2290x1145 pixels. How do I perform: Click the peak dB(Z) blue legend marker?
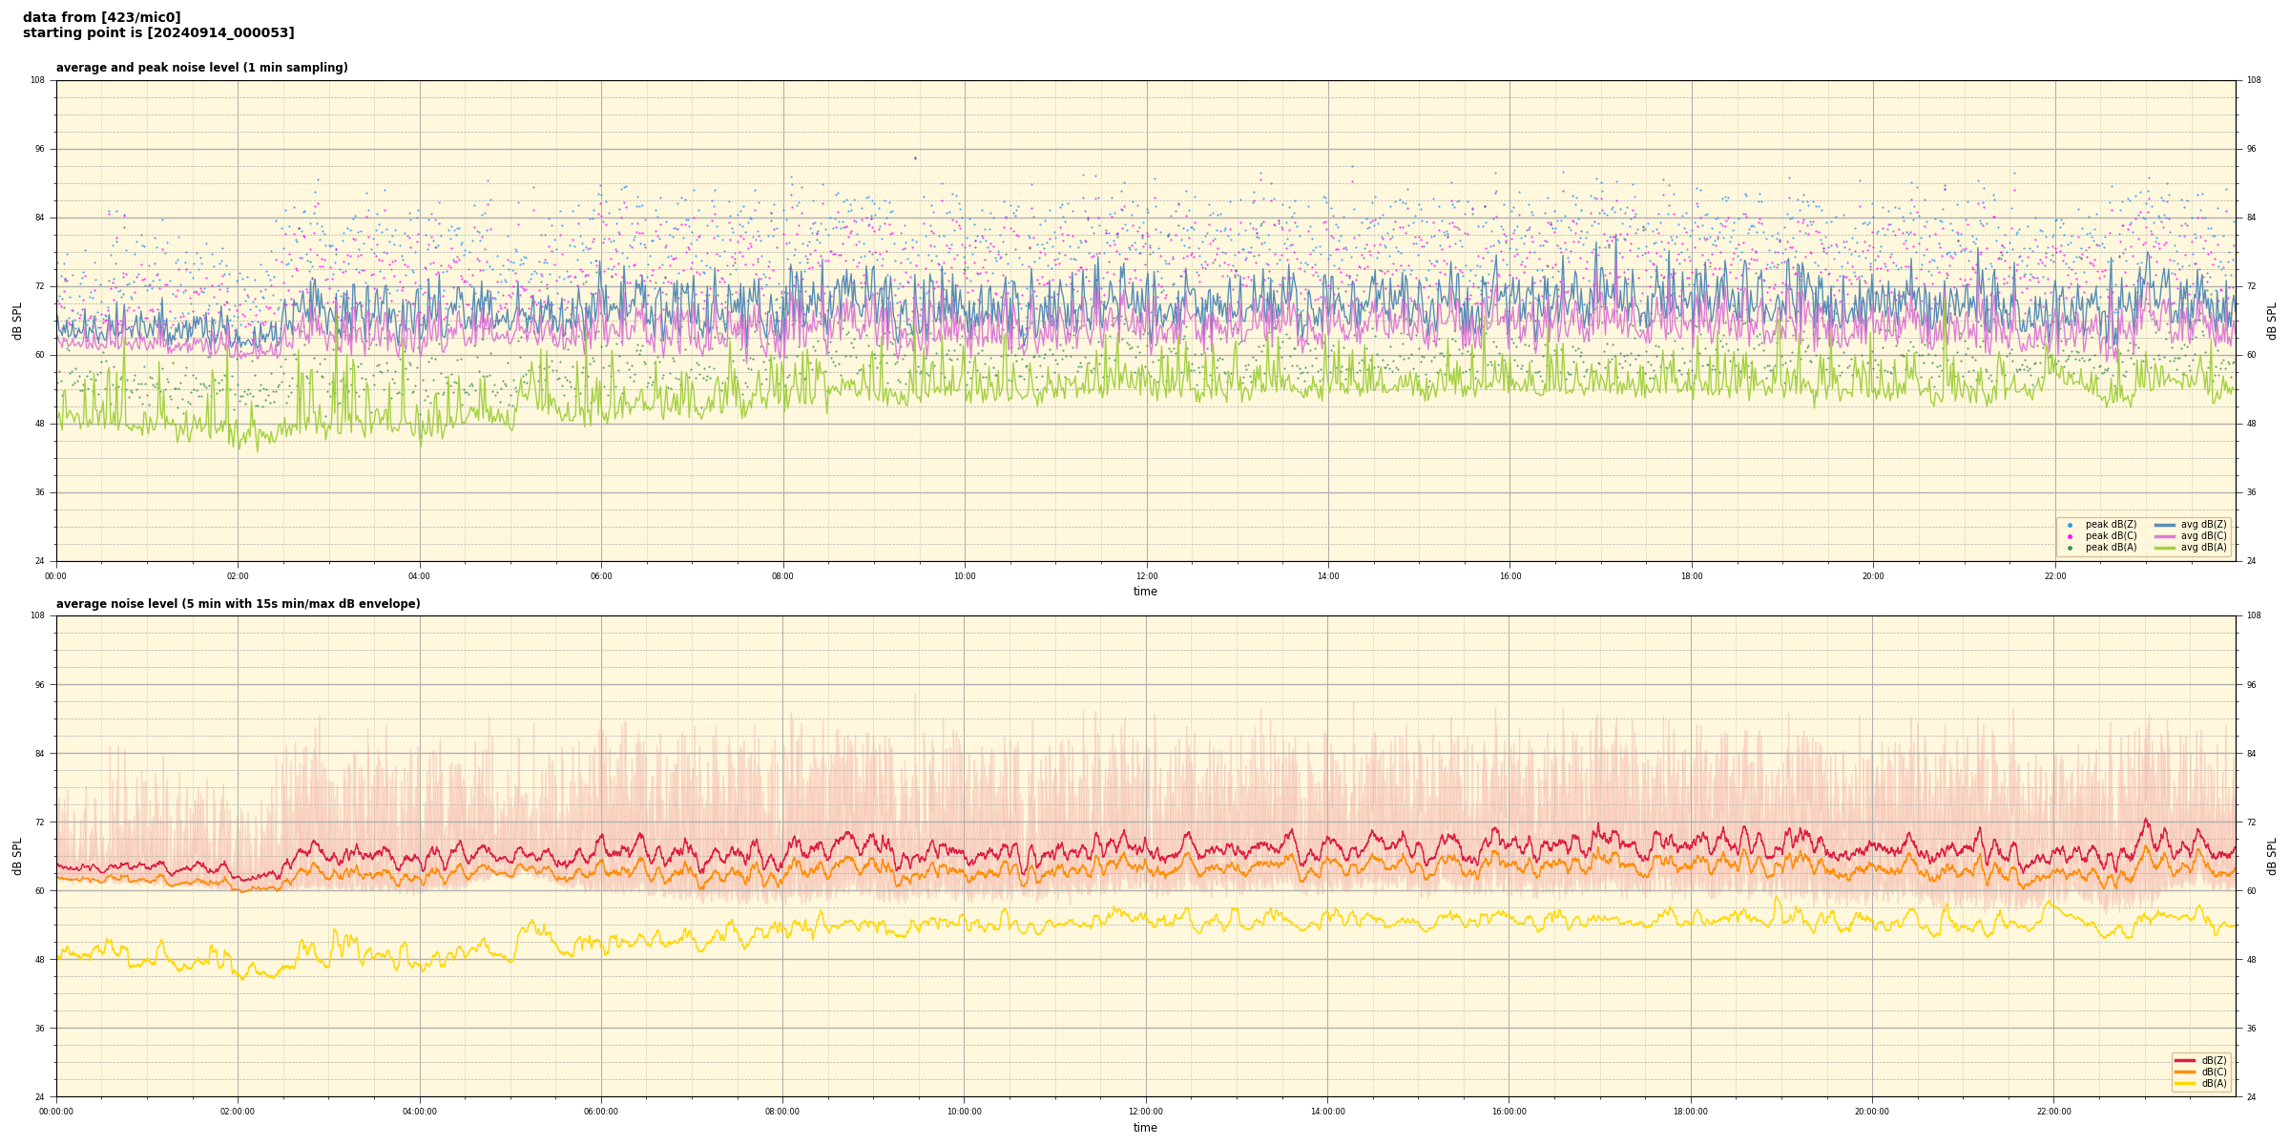pos(2070,525)
